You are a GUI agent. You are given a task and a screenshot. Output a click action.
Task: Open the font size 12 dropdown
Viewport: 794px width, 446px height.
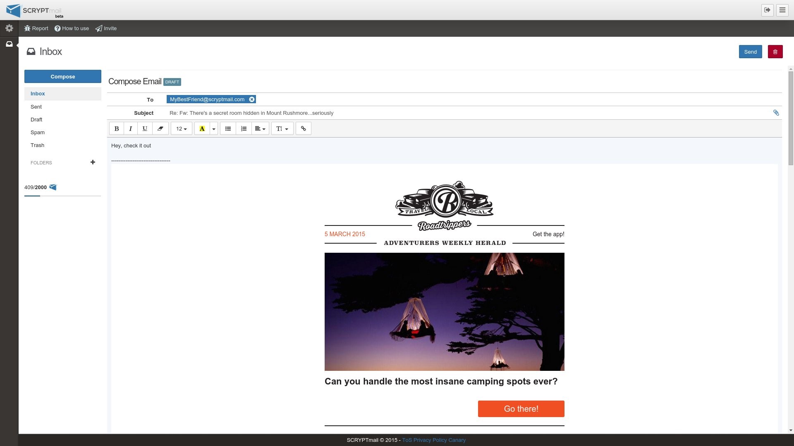(x=181, y=128)
